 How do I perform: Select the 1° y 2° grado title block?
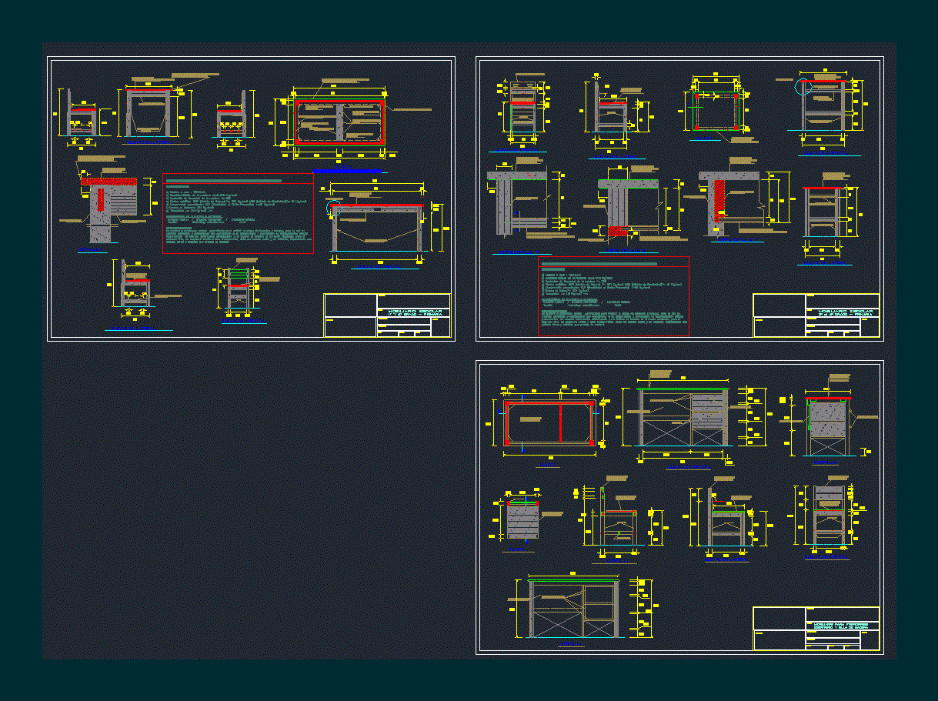(x=387, y=315)
